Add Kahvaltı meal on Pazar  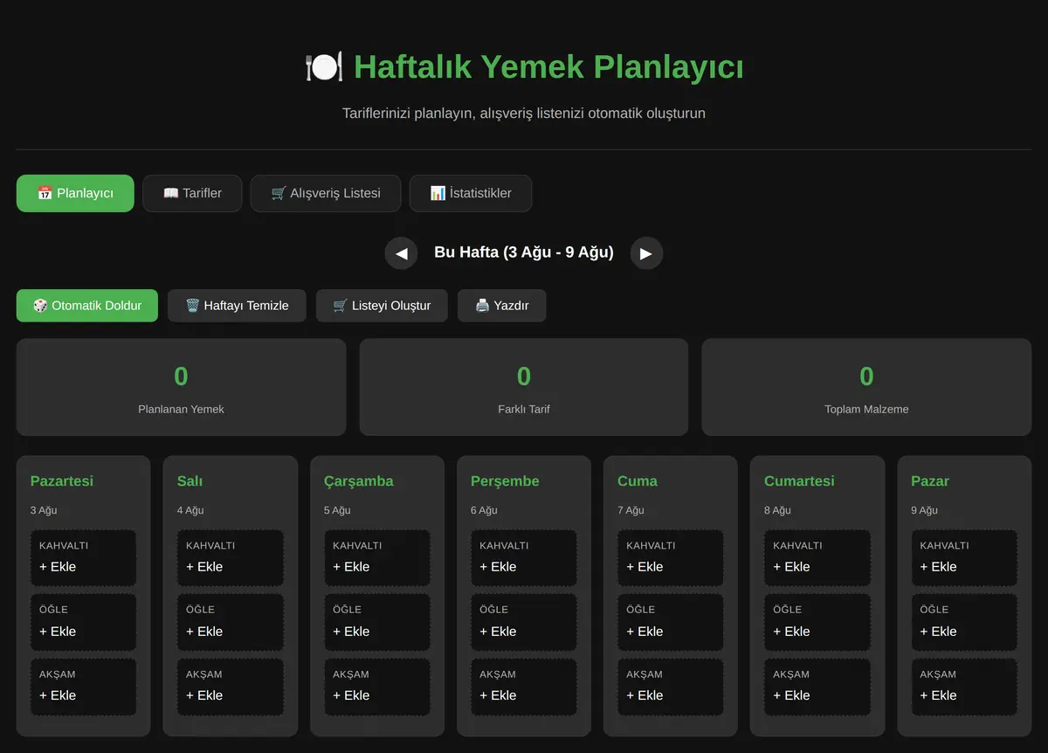pos(964,557)
